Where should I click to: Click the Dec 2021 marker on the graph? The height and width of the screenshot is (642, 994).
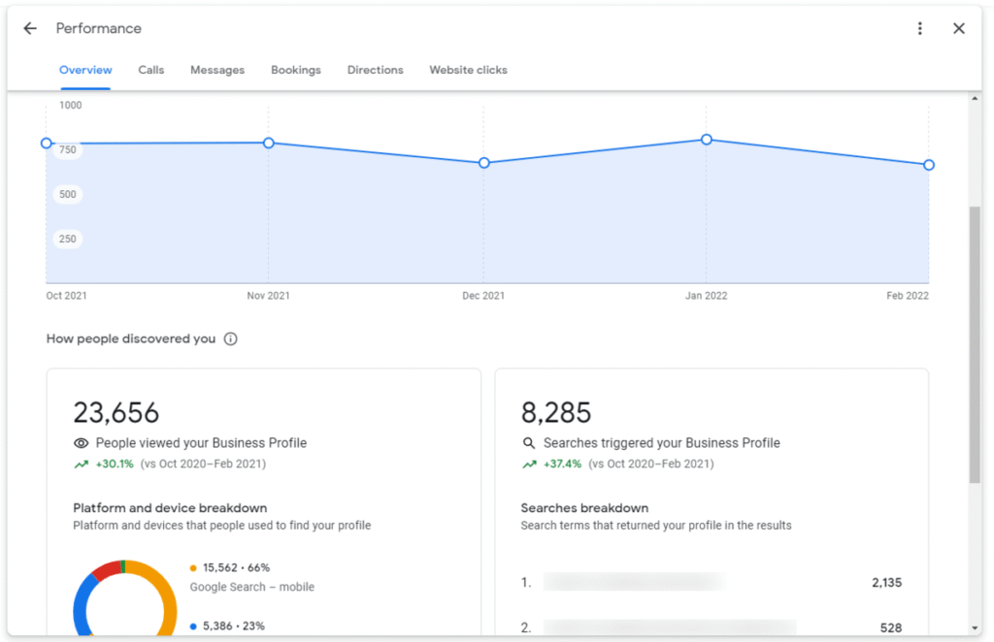point(483,163)
